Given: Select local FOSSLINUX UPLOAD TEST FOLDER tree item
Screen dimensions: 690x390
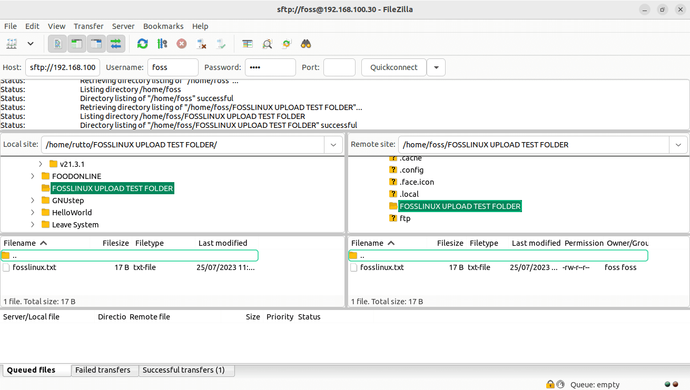Looking at the screenshot, I should (x=112, y=188).
